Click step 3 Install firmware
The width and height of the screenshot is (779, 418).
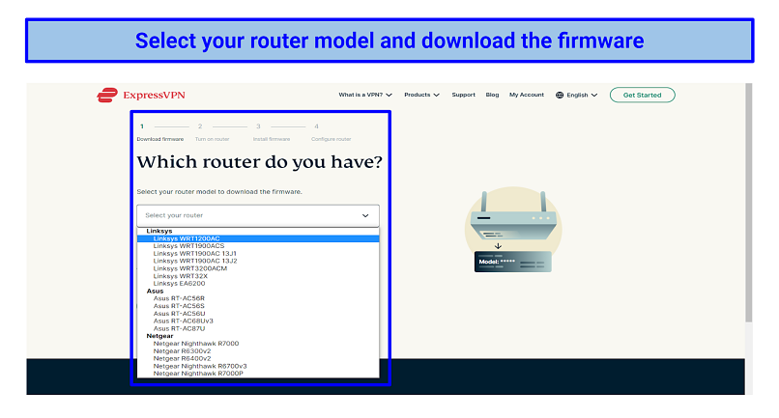272,132
